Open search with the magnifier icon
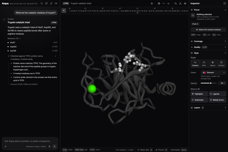The image size is (228, 152). (42, 3)
